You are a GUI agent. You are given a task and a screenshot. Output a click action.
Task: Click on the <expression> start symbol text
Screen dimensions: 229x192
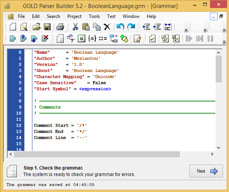(95, 89)
